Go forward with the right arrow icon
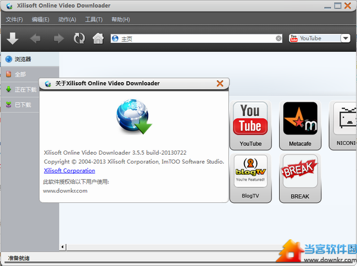The width and height of the screenshot is (357, 266). pyautogui.click(x=59, y=38)
